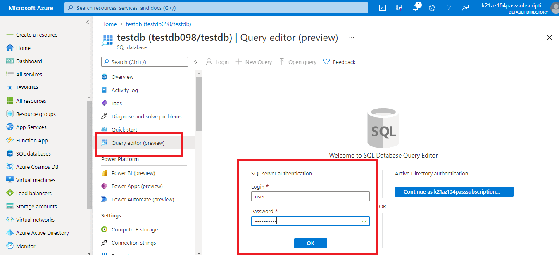The image size is (559, 255).
Task: Click inside the Login text field
Action: 310,196
